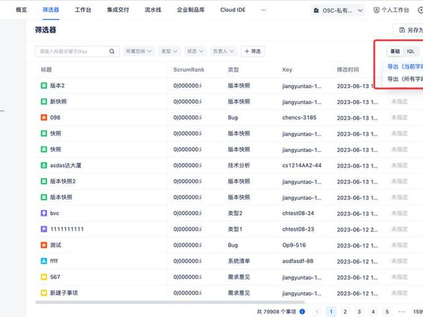Switch to 基础 filter mode

(x=395, y=51)
